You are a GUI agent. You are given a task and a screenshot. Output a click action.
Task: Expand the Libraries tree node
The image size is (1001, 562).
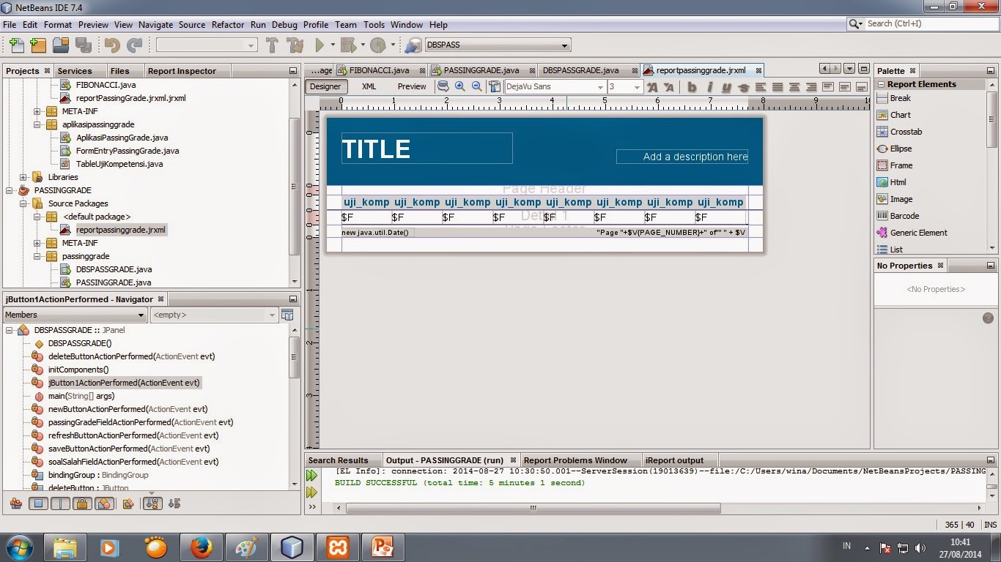(x=23, y=177)
